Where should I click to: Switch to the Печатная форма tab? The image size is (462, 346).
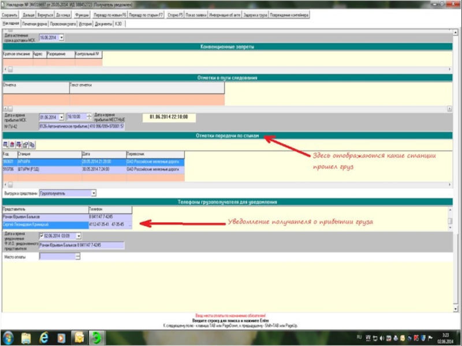tap(34, 24)
